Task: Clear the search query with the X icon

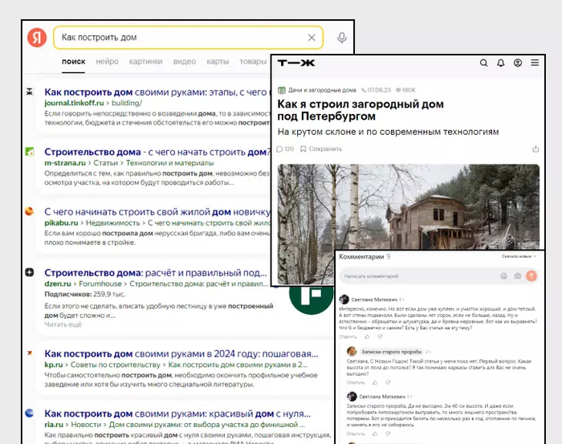Action: click(312, 38)
